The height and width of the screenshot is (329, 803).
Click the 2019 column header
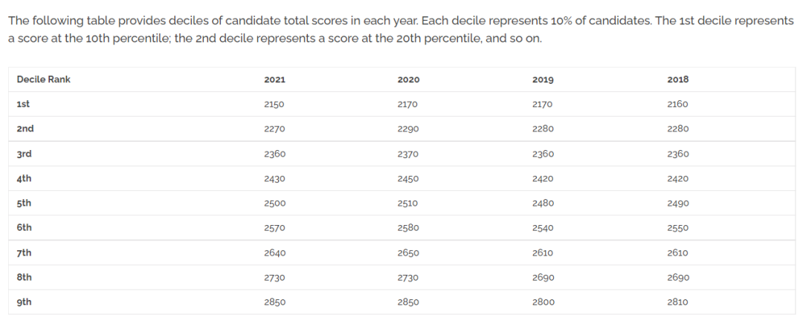[543, 79]
